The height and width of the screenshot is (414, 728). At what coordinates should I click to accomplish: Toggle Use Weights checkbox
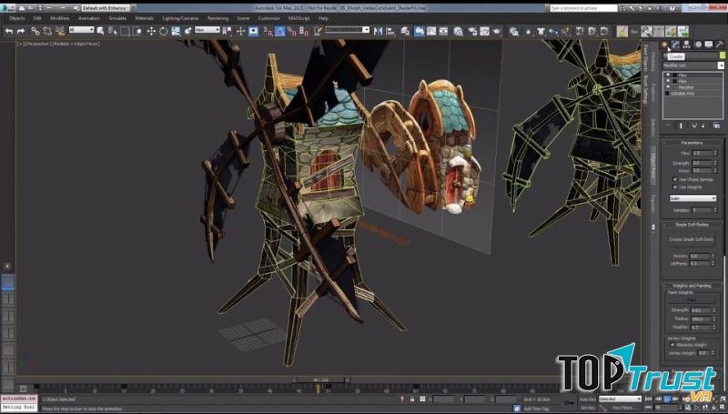pos(674,187)
